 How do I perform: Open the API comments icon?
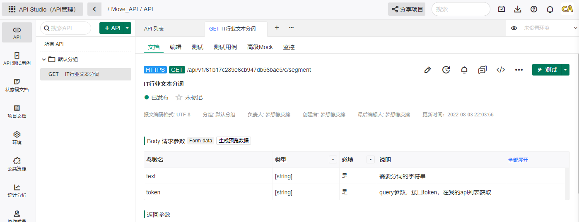(482, 70)
